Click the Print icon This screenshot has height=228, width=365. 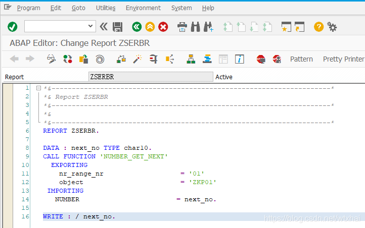(182, 27)
